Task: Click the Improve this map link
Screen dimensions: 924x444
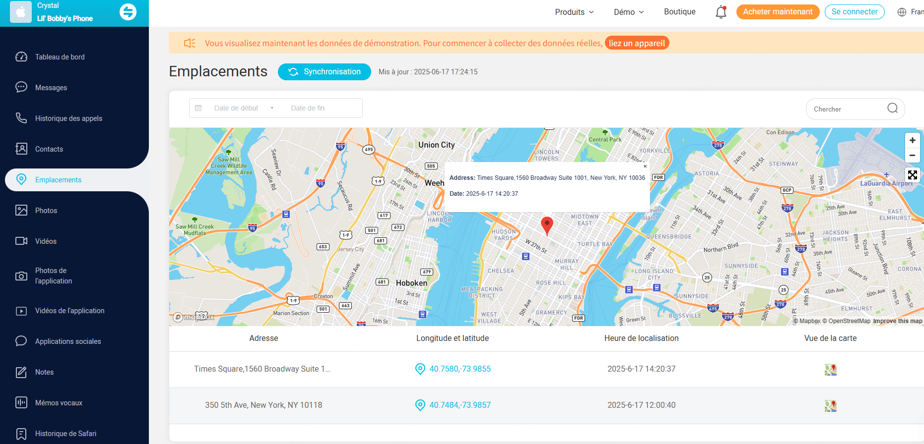Action: [898, 321]
